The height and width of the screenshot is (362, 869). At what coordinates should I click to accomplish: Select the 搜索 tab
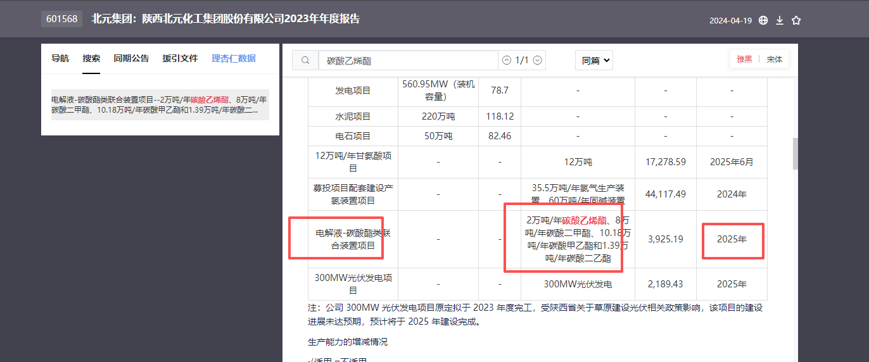tap(91, 58)
